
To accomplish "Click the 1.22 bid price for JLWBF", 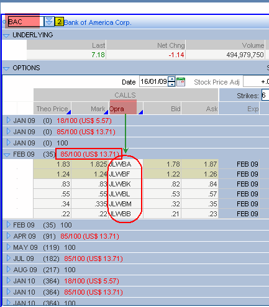I will [x=162, y=174].
